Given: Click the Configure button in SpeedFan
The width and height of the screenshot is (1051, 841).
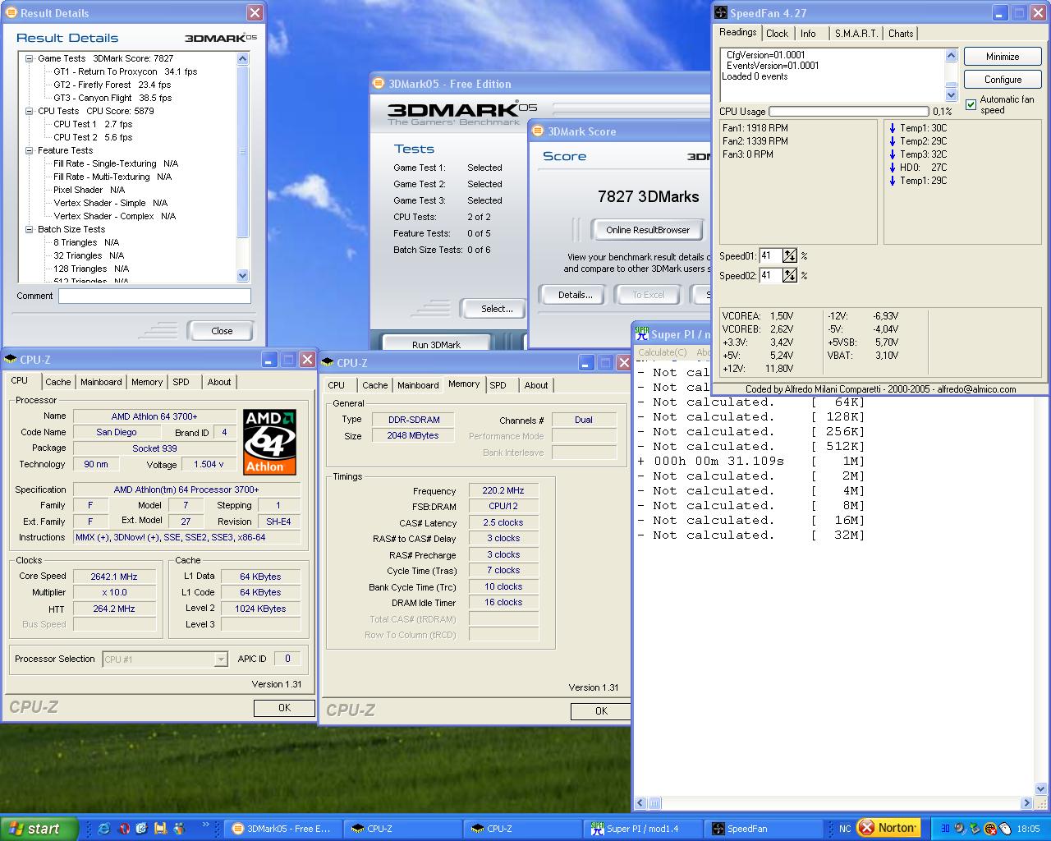Looking at the screenshot, I should [1003, 80].
